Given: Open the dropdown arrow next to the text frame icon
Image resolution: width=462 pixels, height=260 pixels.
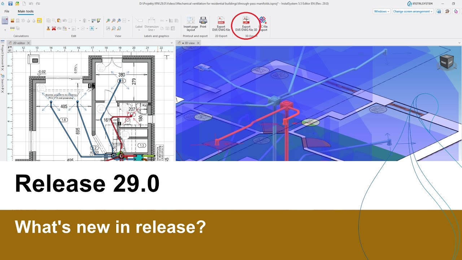Looking at the screenshot, I should pyautogui.click(x=96, y=29).
